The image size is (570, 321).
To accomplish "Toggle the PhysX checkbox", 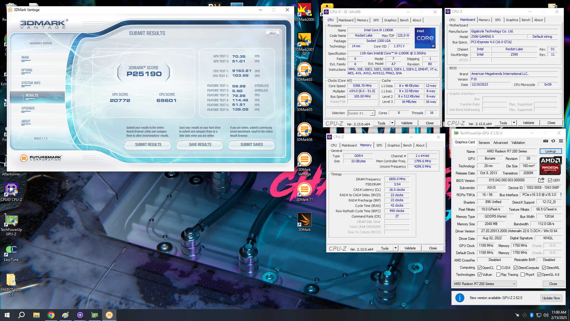I will (522, 275).
